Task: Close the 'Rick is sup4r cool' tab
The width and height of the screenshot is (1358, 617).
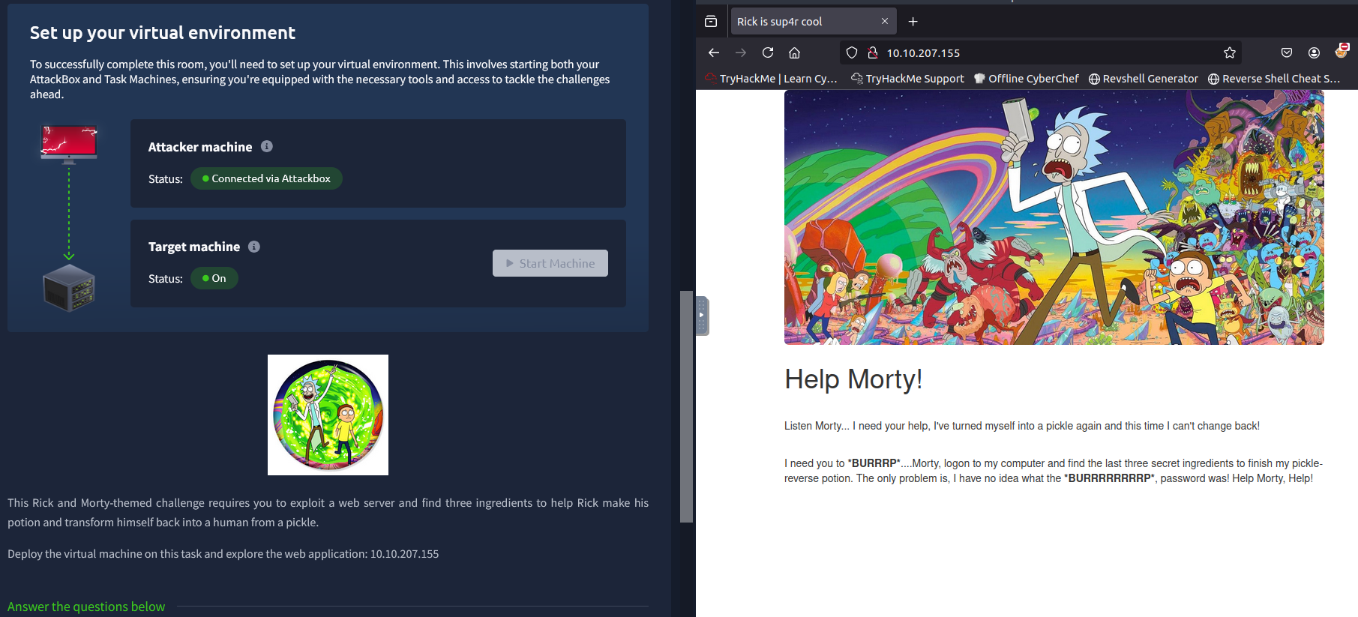Action: (x=885, y=21)
